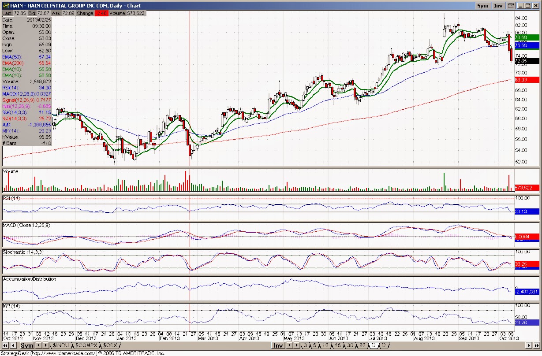Click the blue MFI value axis marker

tap(527, 323)
